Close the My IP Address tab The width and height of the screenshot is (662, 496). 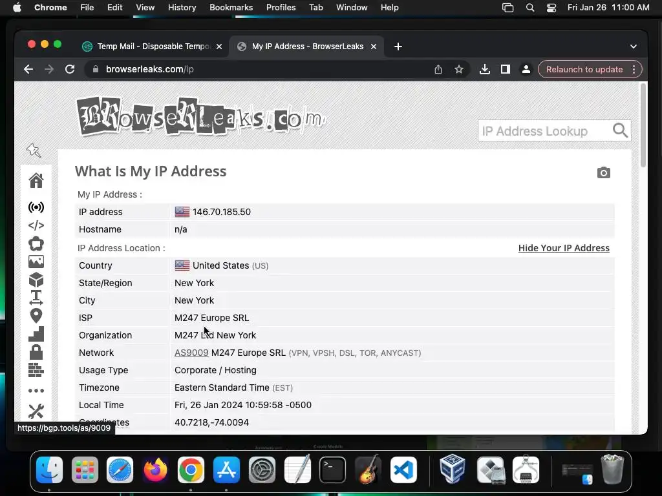(374, 46)
